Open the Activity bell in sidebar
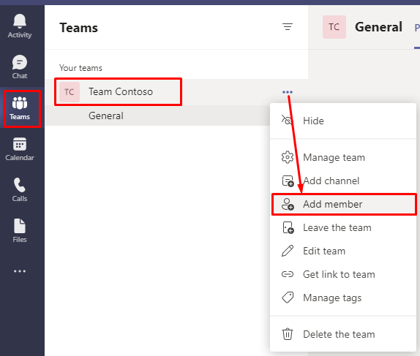 click(20, 26)
